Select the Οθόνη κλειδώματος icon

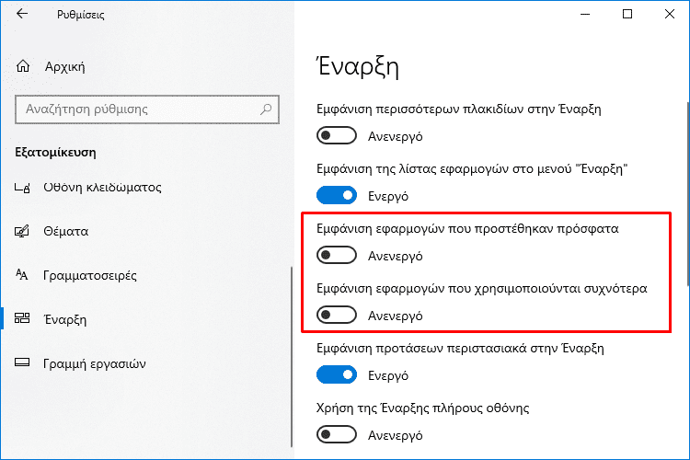[22, 188]
